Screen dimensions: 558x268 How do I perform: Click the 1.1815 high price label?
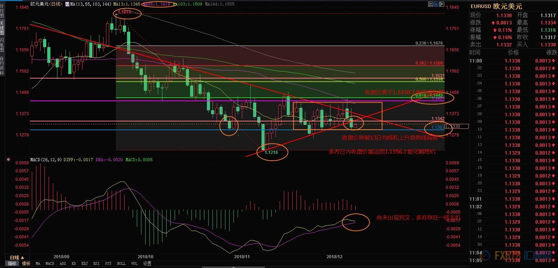(x=124, y=12)
